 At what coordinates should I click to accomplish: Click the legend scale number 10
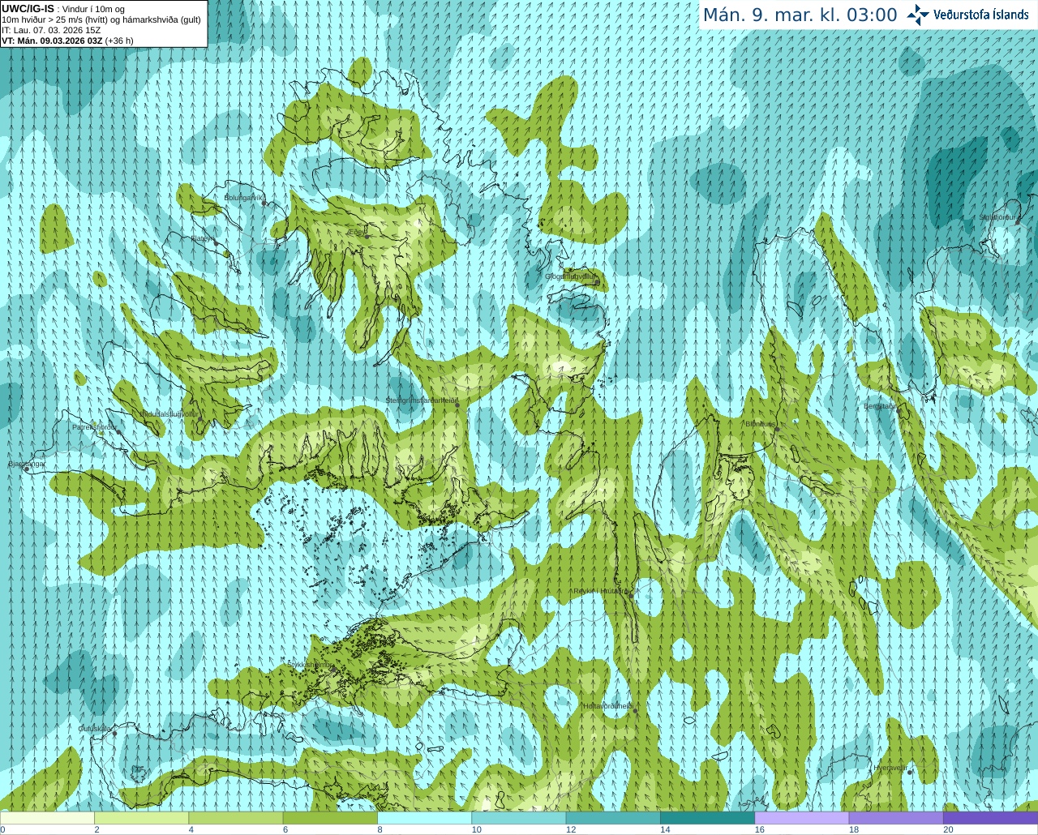coord(476,829)
